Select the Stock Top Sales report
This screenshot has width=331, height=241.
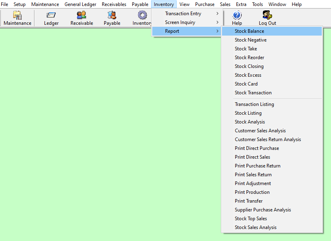coord(272,219)
